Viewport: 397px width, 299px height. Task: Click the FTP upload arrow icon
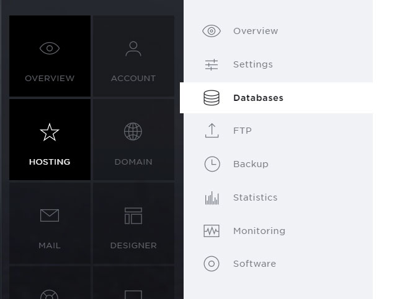pos(212,131)
